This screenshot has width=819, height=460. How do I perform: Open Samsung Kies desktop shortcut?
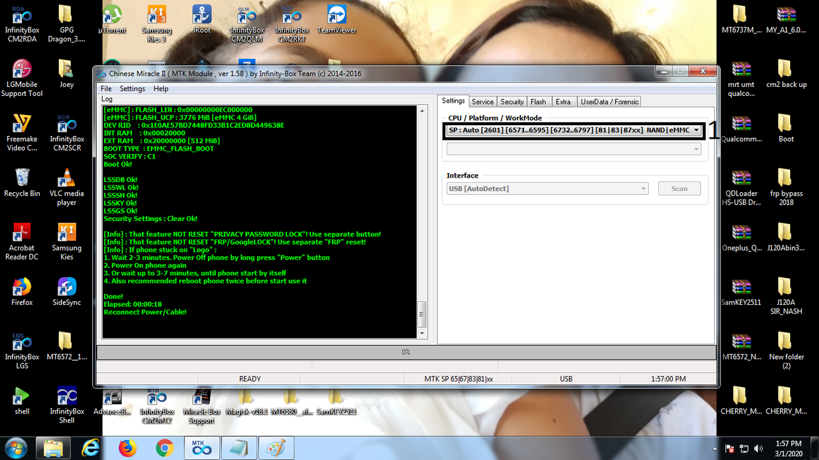(x=67, y=241)
